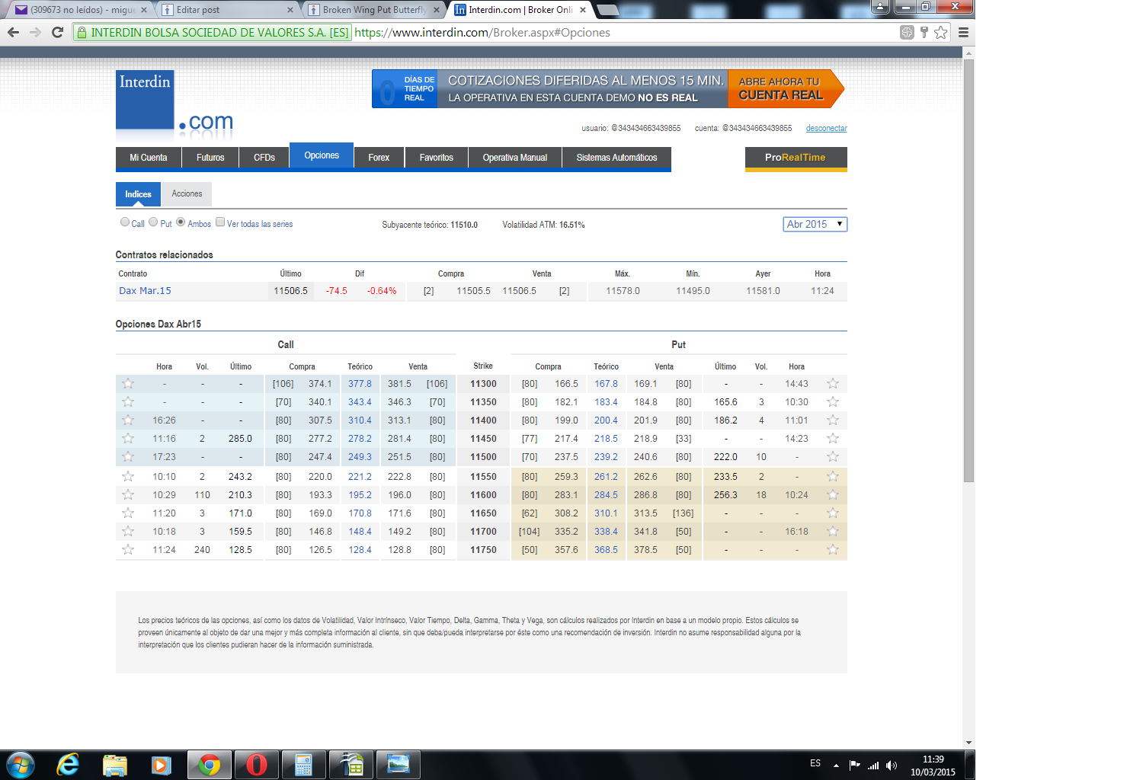Add the 11600 put to favorites

point(833,495)
